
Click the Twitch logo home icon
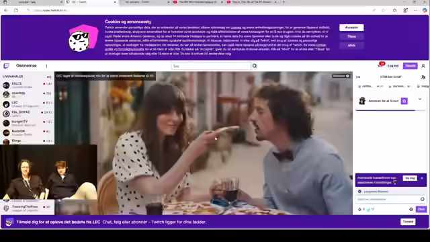(6, 66)
